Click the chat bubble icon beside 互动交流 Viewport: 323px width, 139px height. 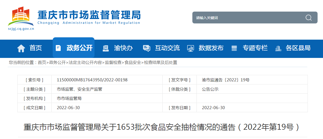point(146,48)
